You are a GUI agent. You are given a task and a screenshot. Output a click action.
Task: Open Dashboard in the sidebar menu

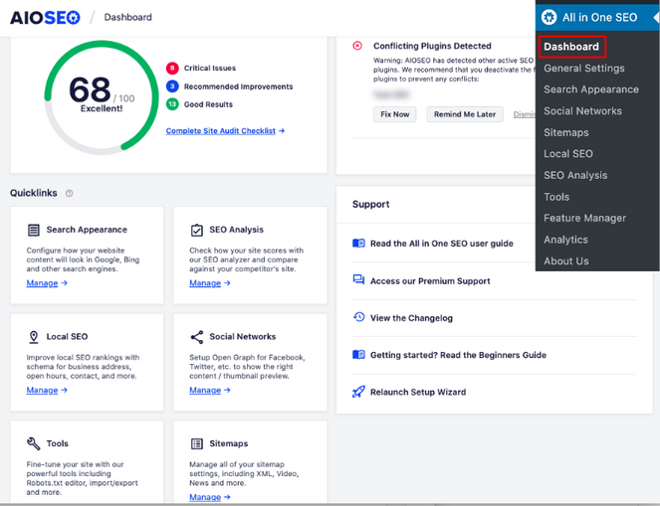coord(571,47)
